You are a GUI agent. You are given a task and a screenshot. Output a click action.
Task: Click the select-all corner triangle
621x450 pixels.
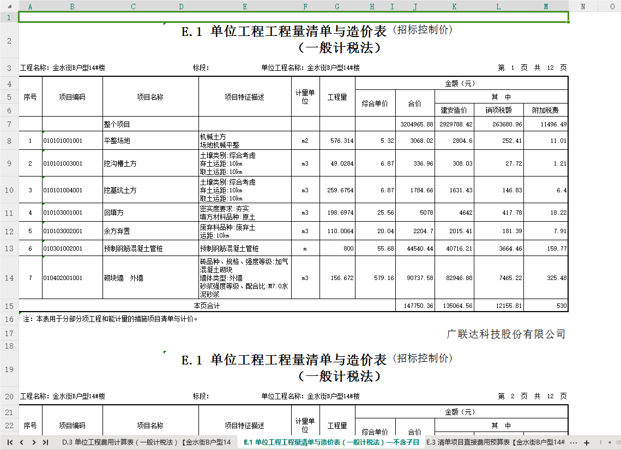click(9, 7)
